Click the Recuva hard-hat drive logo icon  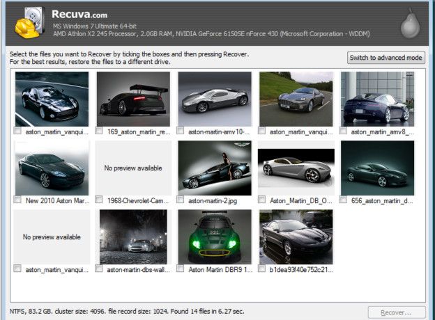[x=30, y=23]
